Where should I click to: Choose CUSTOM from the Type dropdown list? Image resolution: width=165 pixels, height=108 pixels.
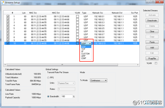click(86, 54)
